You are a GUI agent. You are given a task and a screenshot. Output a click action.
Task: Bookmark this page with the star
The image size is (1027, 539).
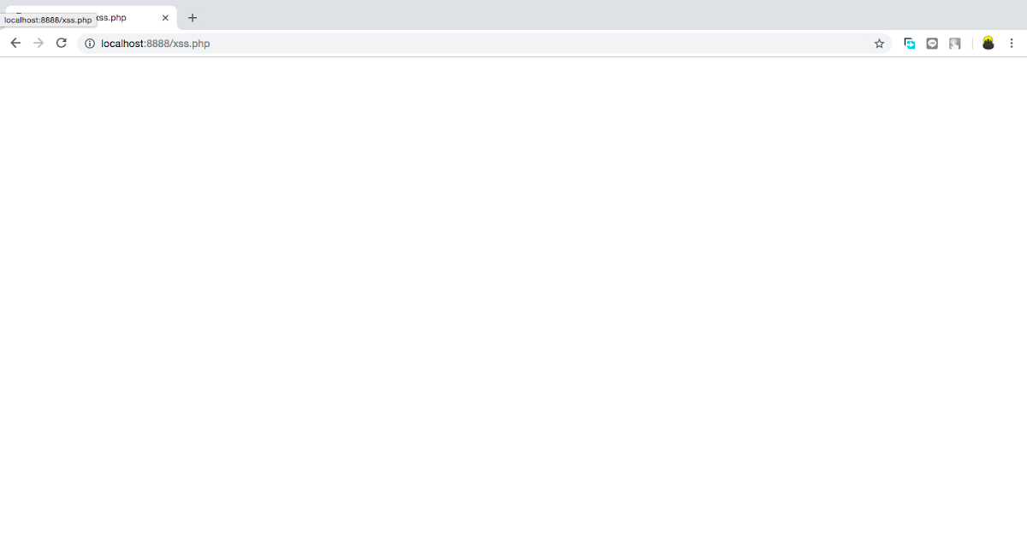click(879, 44)
